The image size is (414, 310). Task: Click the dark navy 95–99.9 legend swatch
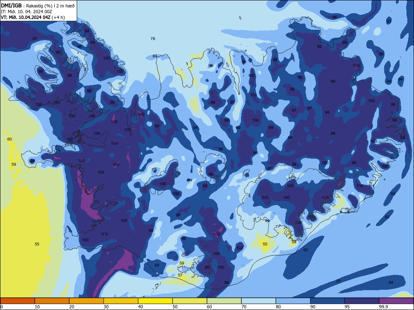(362, 301)
